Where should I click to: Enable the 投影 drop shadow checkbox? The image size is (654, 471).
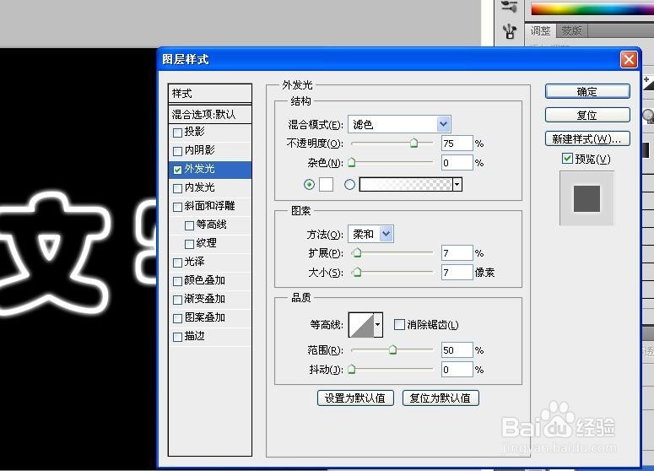[178, 133]
